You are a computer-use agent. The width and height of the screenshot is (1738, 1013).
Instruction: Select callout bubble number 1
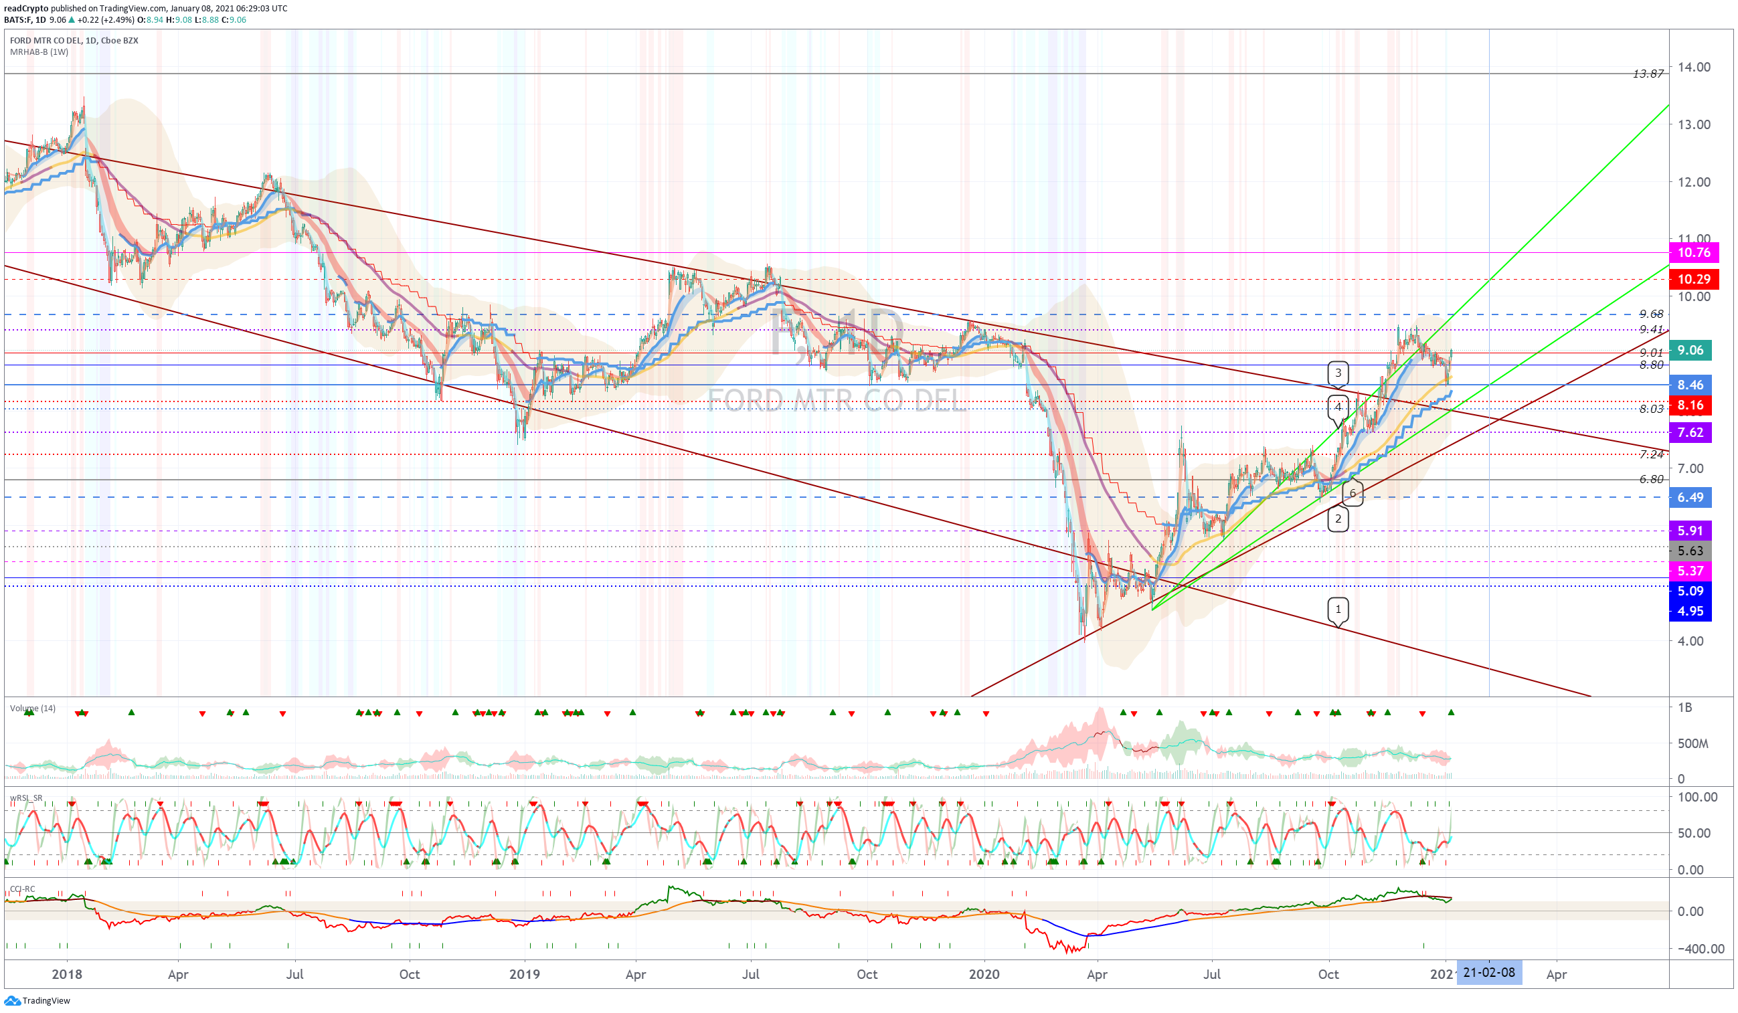(x=1338, y=609)
